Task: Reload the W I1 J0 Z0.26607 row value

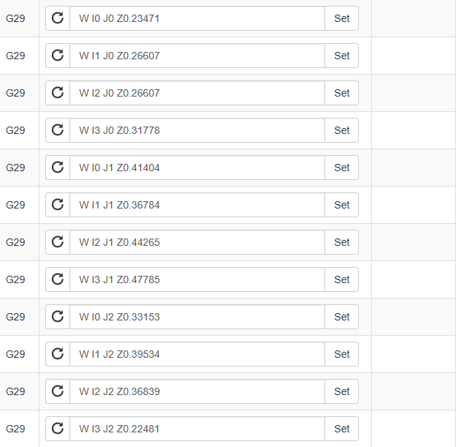Action: (58, 56)
